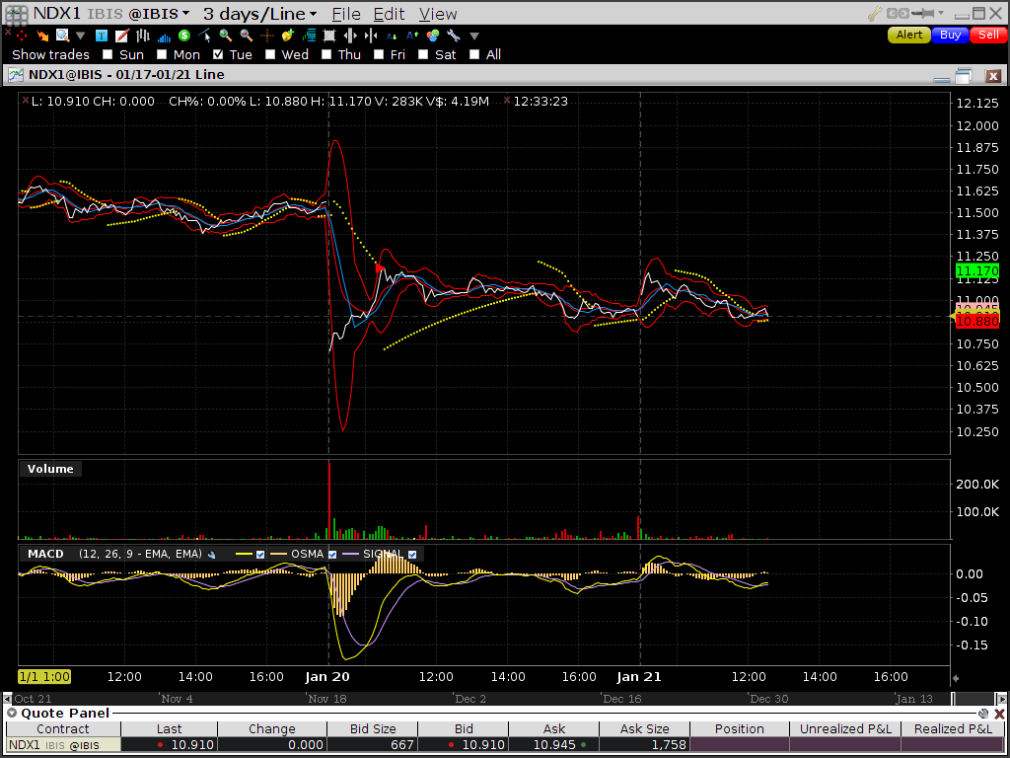Click the red Sell button

(x=988, y=35)
